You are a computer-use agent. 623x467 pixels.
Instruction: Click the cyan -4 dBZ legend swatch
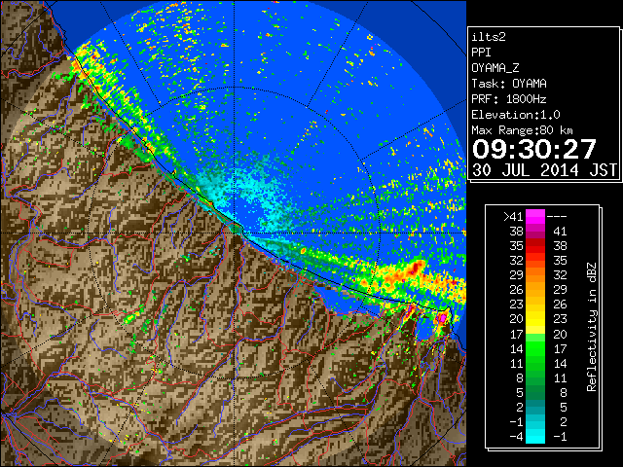[535, 436]
